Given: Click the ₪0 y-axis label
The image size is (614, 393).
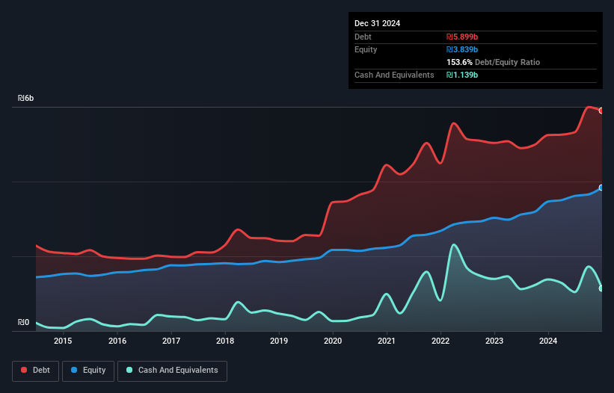Looking at the screenshot, I should pyautogui.click(x=23, y=322).
